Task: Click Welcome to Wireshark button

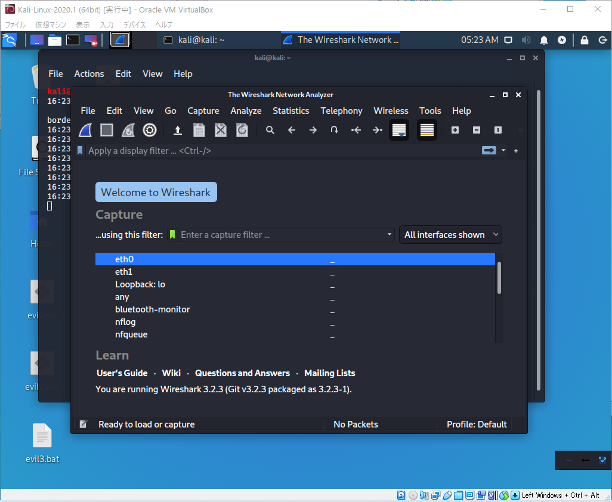Action: [156, 192]
